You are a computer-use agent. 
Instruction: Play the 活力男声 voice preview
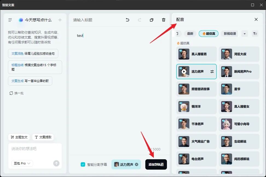[184, 71]
